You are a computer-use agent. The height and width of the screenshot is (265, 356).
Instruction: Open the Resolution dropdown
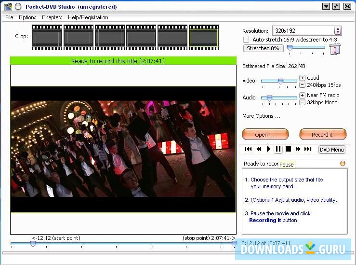337,31
